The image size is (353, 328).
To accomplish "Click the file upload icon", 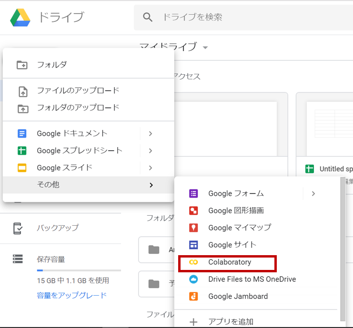I will (x=23, y=91).
